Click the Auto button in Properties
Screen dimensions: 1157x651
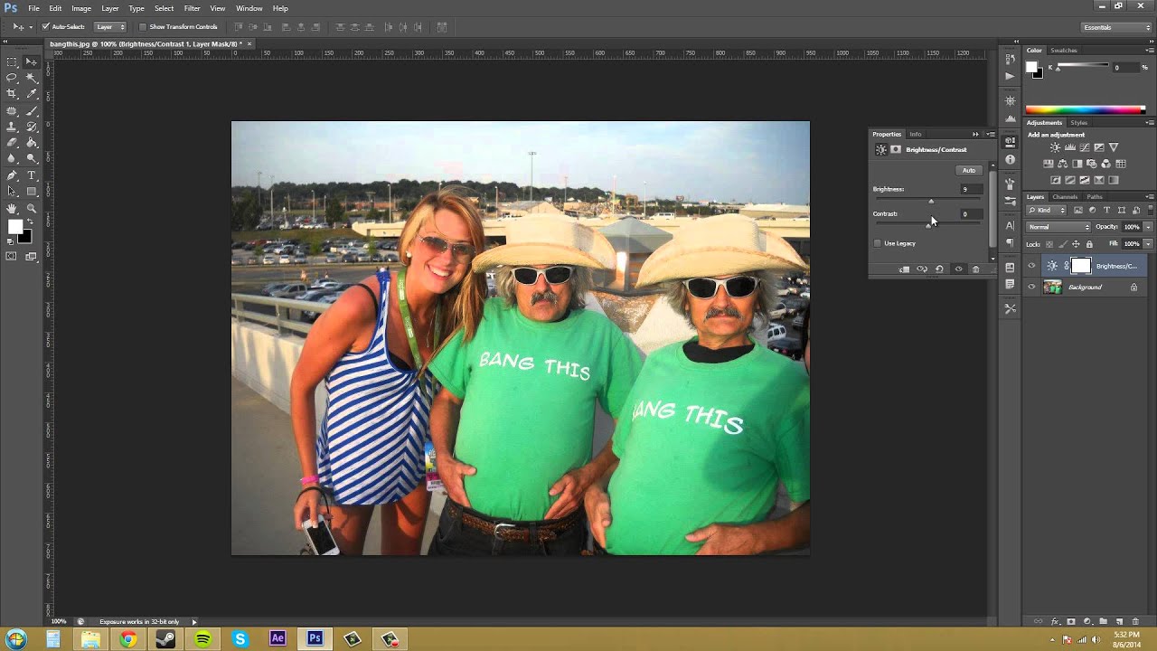click(x=969, y=170)
